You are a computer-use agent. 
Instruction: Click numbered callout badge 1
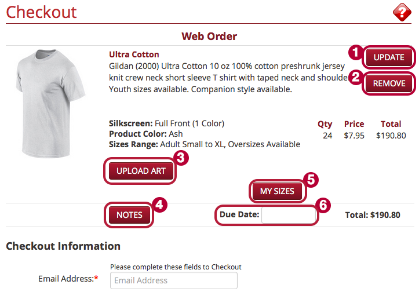coord(355,52)
